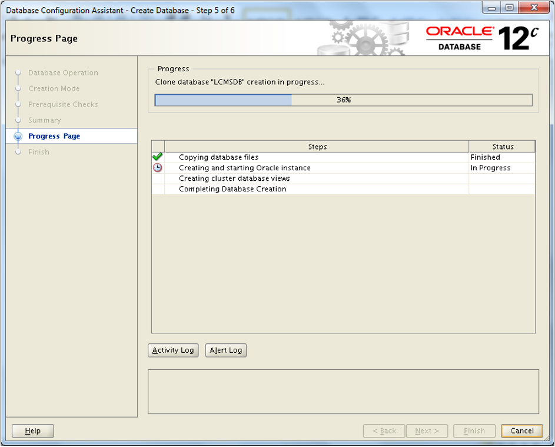Click the disabled Back button
The height and width of the screenshot is (447, 555).
tap(384, 431)
